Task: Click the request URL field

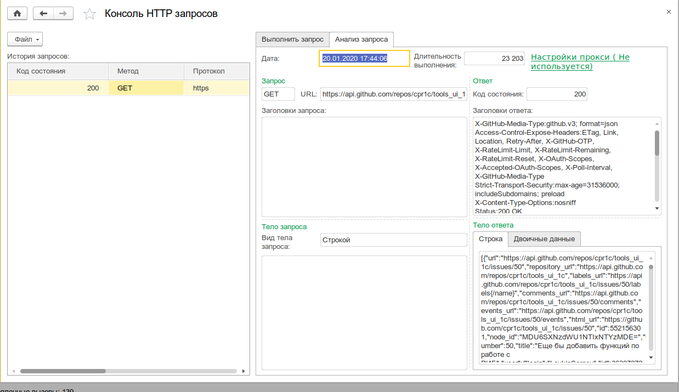Action: [x=394, y=94]
